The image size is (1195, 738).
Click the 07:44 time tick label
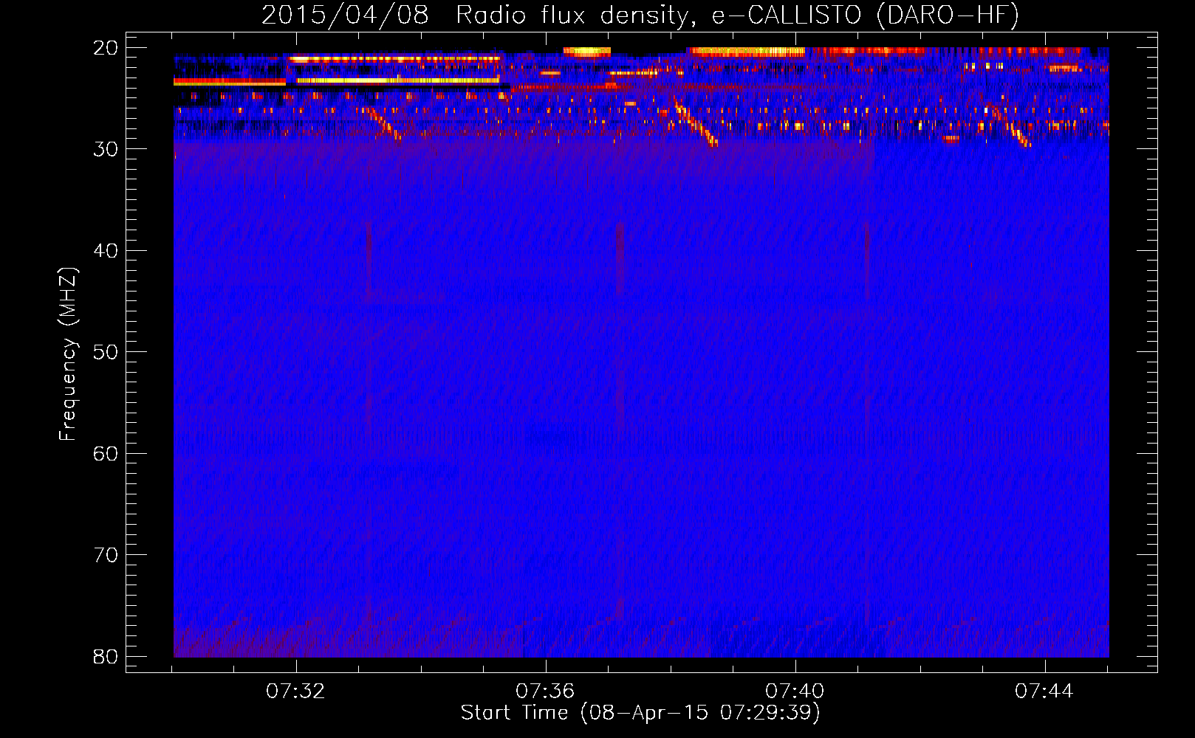tap(1044, 692)
